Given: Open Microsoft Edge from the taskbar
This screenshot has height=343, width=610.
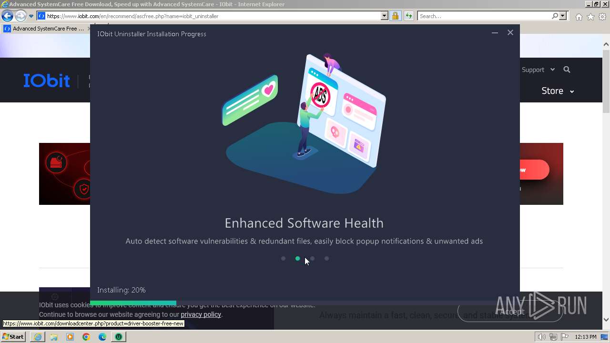Looking at the screenshot, I should pos(102,337).
